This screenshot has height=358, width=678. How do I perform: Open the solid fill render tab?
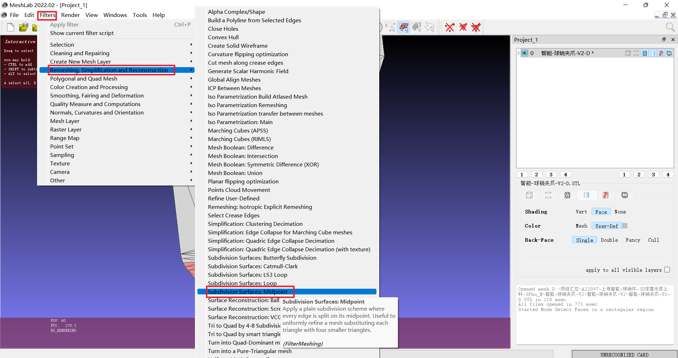click(x=587, y=195)
